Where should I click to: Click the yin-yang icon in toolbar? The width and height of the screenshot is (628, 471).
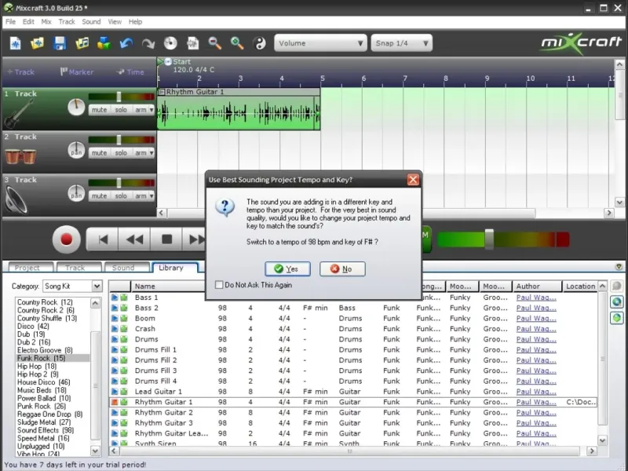(258, 43)
